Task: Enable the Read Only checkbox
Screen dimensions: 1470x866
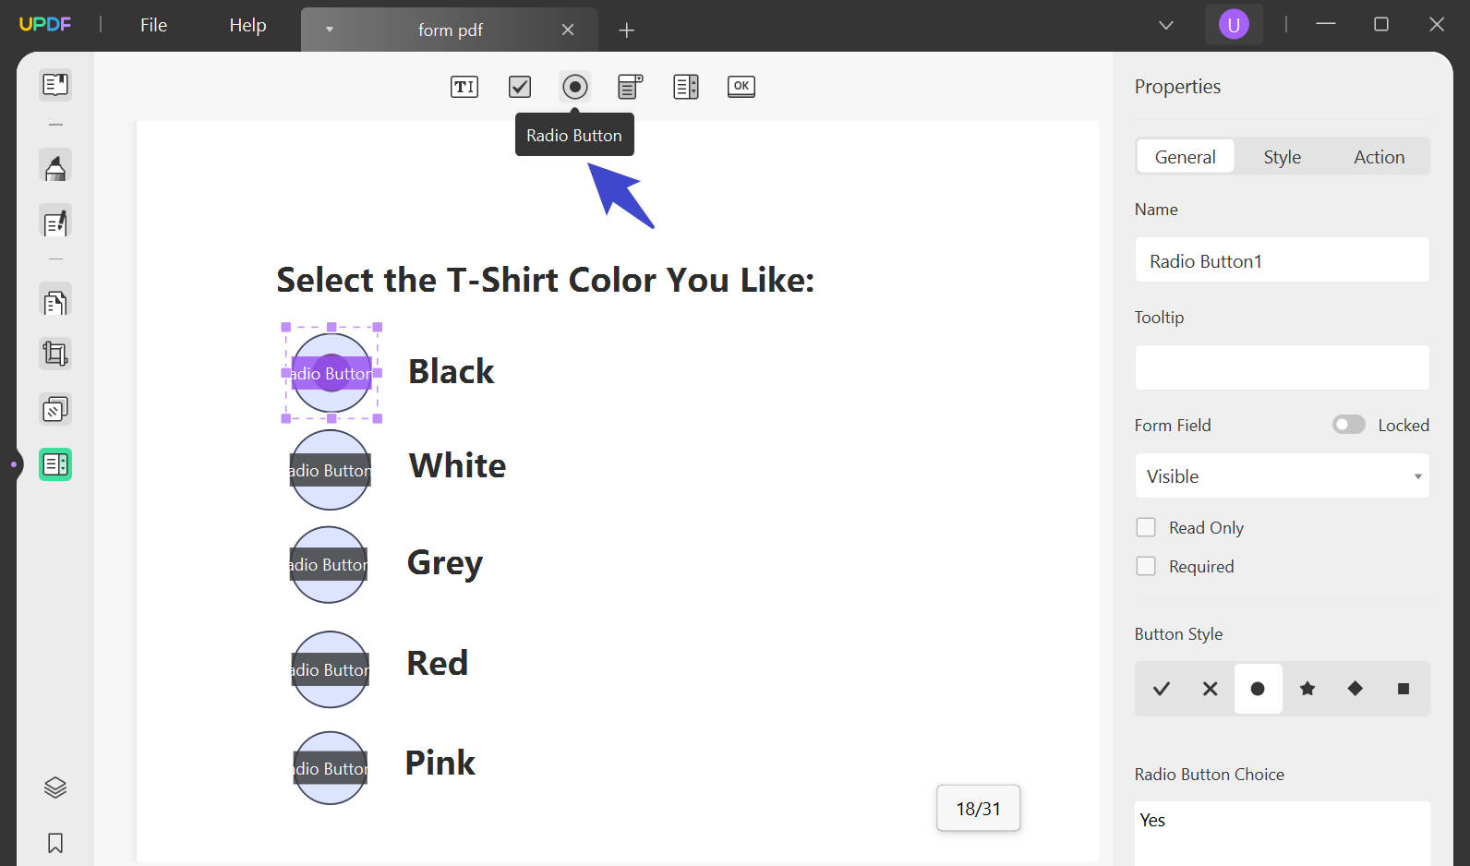Action: click(x=1146, y=527)
